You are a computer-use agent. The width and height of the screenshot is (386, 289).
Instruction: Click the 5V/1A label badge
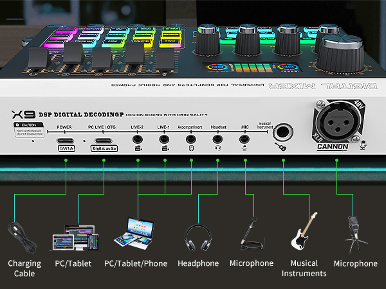66,148
